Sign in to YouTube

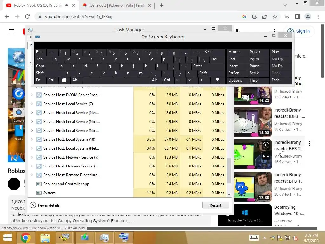(299, 31)
